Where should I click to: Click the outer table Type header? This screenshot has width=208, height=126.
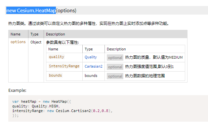pyautogui.click(x=34, y=34)
